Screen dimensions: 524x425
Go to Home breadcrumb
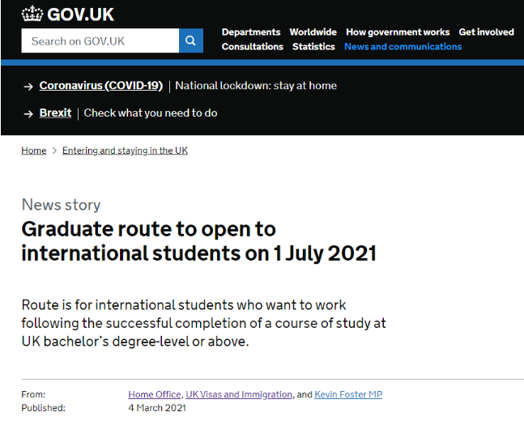34,151
